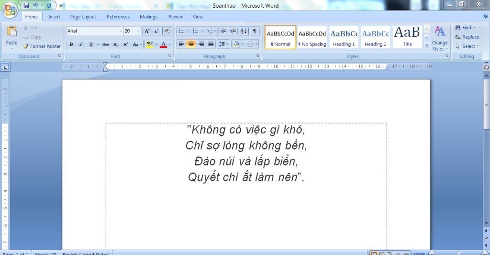Open the borders dropdown arrow
The image size is (490, 255).
click(256, 44)
